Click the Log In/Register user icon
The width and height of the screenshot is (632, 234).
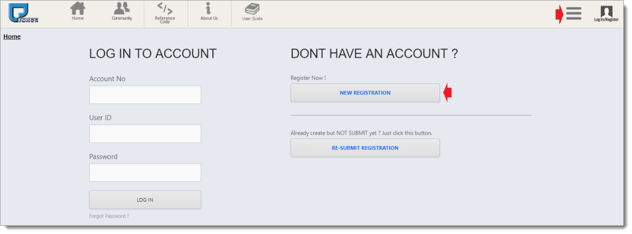point(606,12)
